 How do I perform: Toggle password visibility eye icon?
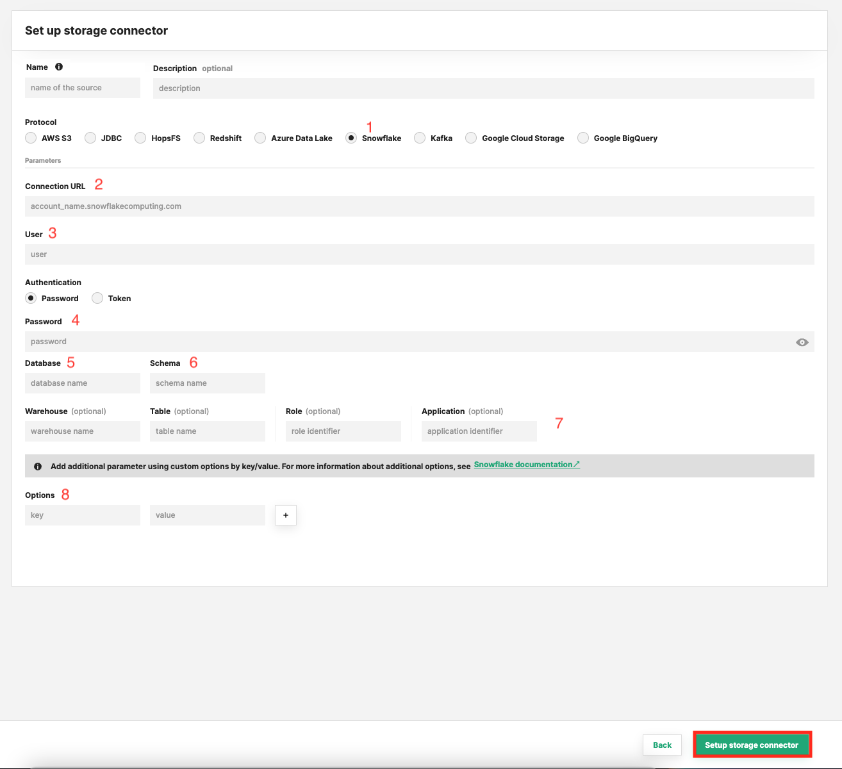click(802, 342)
